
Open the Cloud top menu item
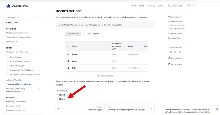coord(142,6)
